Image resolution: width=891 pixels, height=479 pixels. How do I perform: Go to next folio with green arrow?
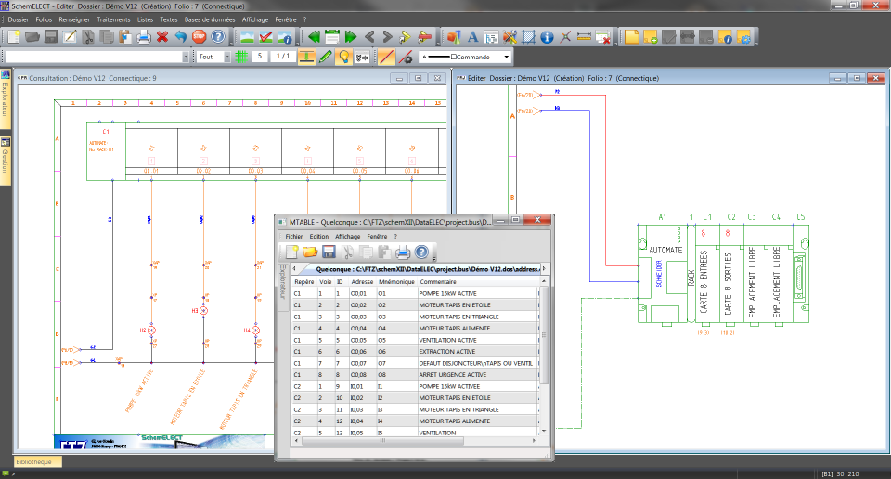(350, 37)
